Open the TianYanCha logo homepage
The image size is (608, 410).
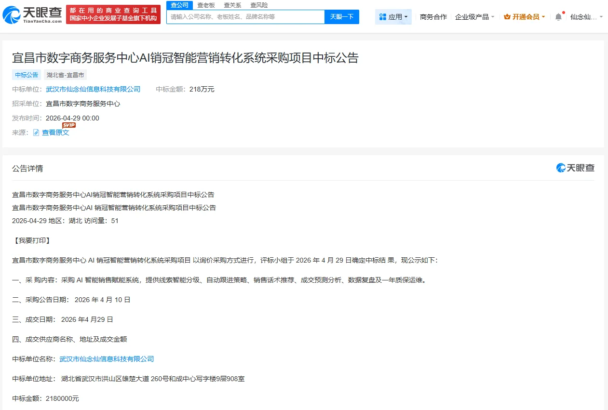pyautogui.click(x=32, y=15)
